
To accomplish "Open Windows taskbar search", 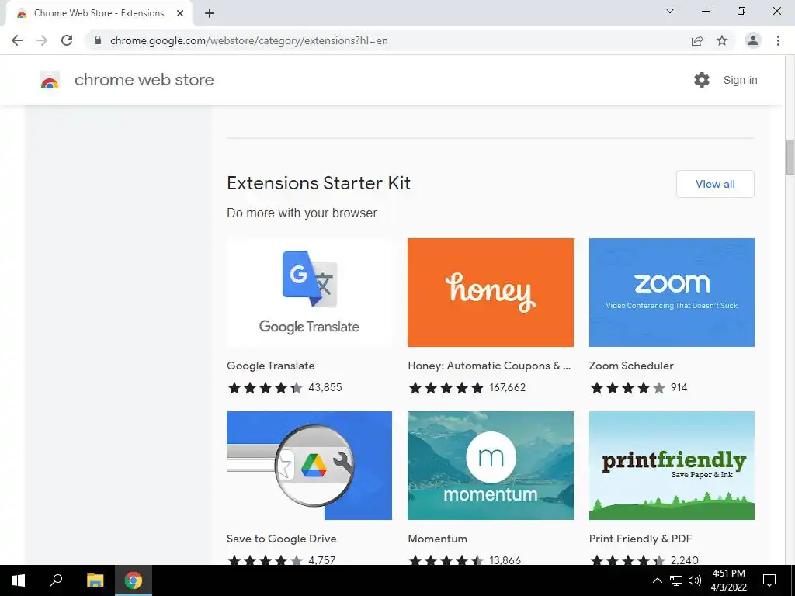I will tap(56, 580).
